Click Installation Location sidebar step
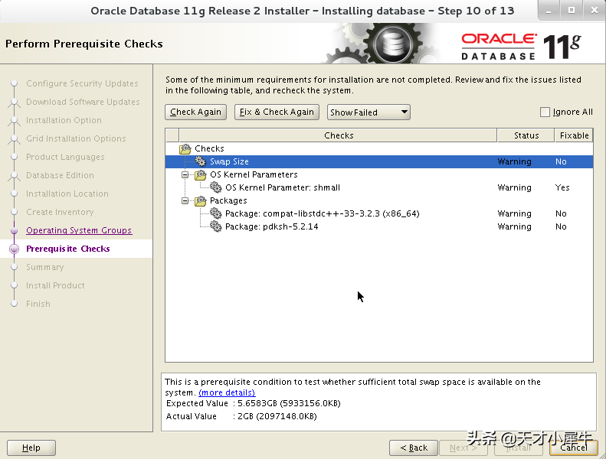606x459 pixels. 67,194
